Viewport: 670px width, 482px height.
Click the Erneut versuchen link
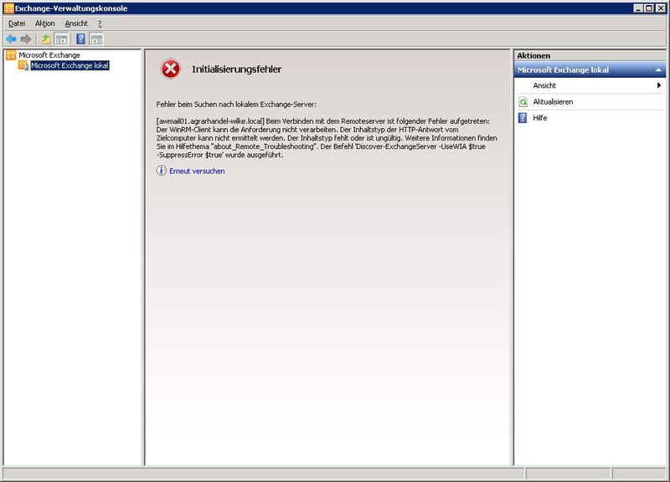(197, 171)
